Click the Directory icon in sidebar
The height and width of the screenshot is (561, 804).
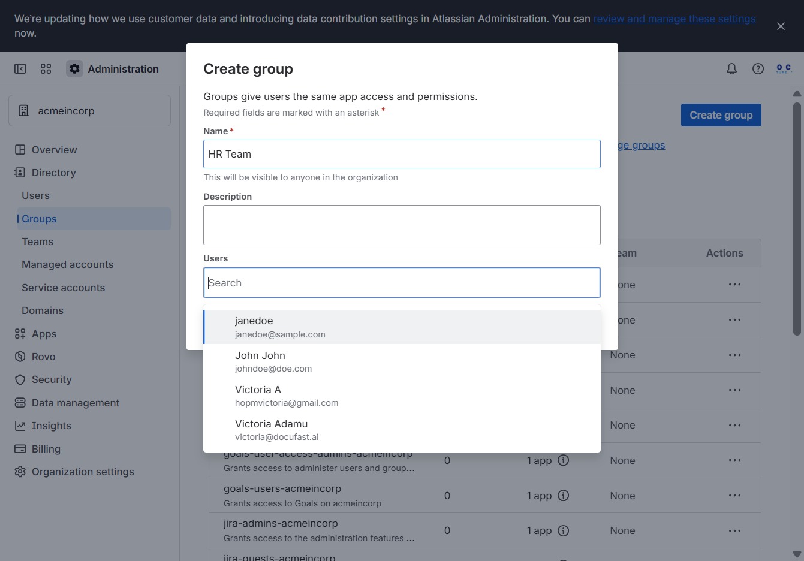click(x=20, y=173)
